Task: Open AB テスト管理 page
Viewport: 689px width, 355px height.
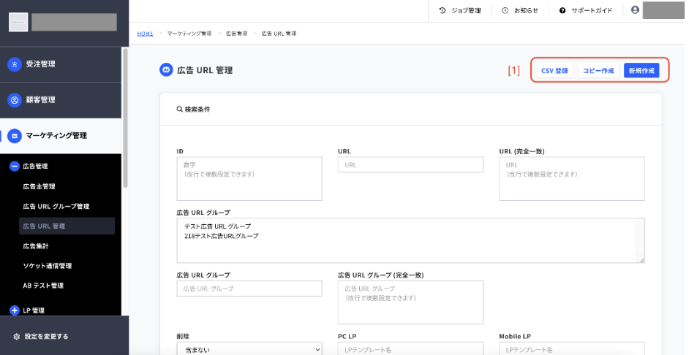Action: click(43, 286)
